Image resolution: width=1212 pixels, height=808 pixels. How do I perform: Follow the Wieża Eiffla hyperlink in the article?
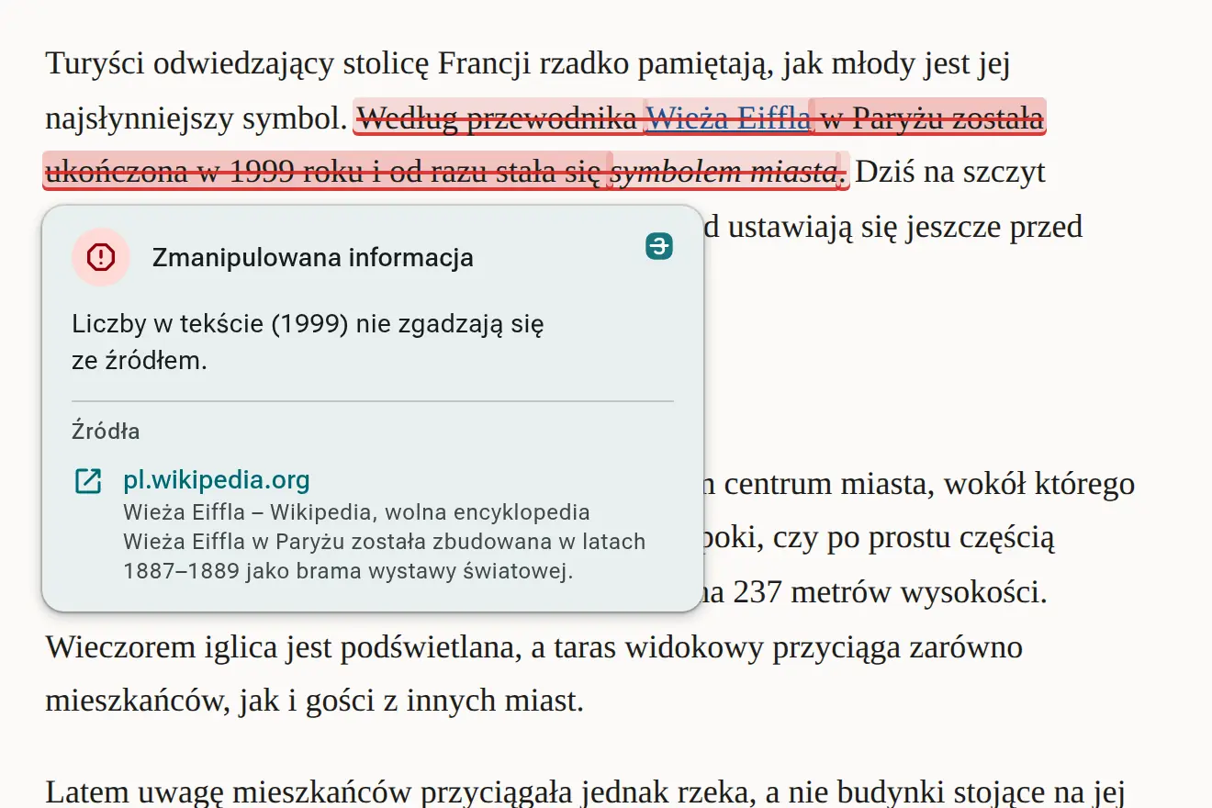coord(729,118)
